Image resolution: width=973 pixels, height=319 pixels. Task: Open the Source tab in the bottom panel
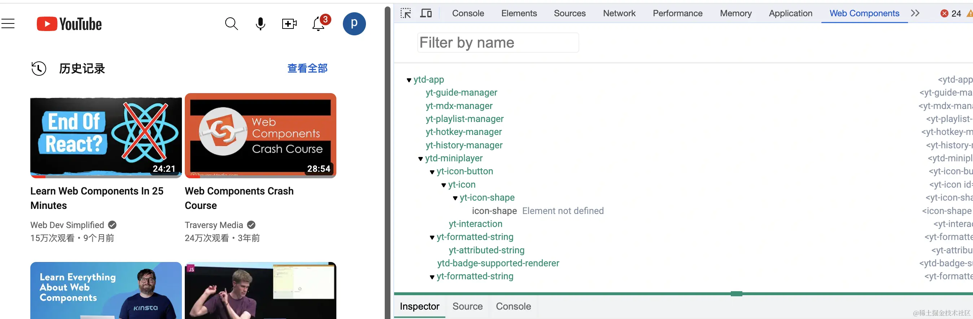[467, 306]
